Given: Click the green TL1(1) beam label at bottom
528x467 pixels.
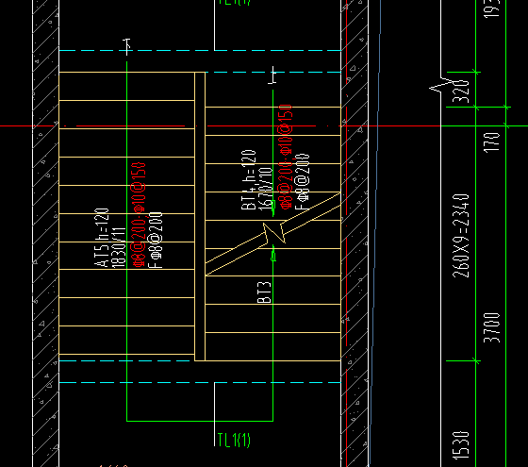Looking at the screenshot, I should pyautogui.click(x=234, y=440).
